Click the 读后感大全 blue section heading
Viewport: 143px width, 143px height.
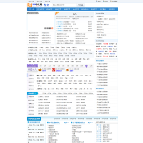(x=32, y=93)
